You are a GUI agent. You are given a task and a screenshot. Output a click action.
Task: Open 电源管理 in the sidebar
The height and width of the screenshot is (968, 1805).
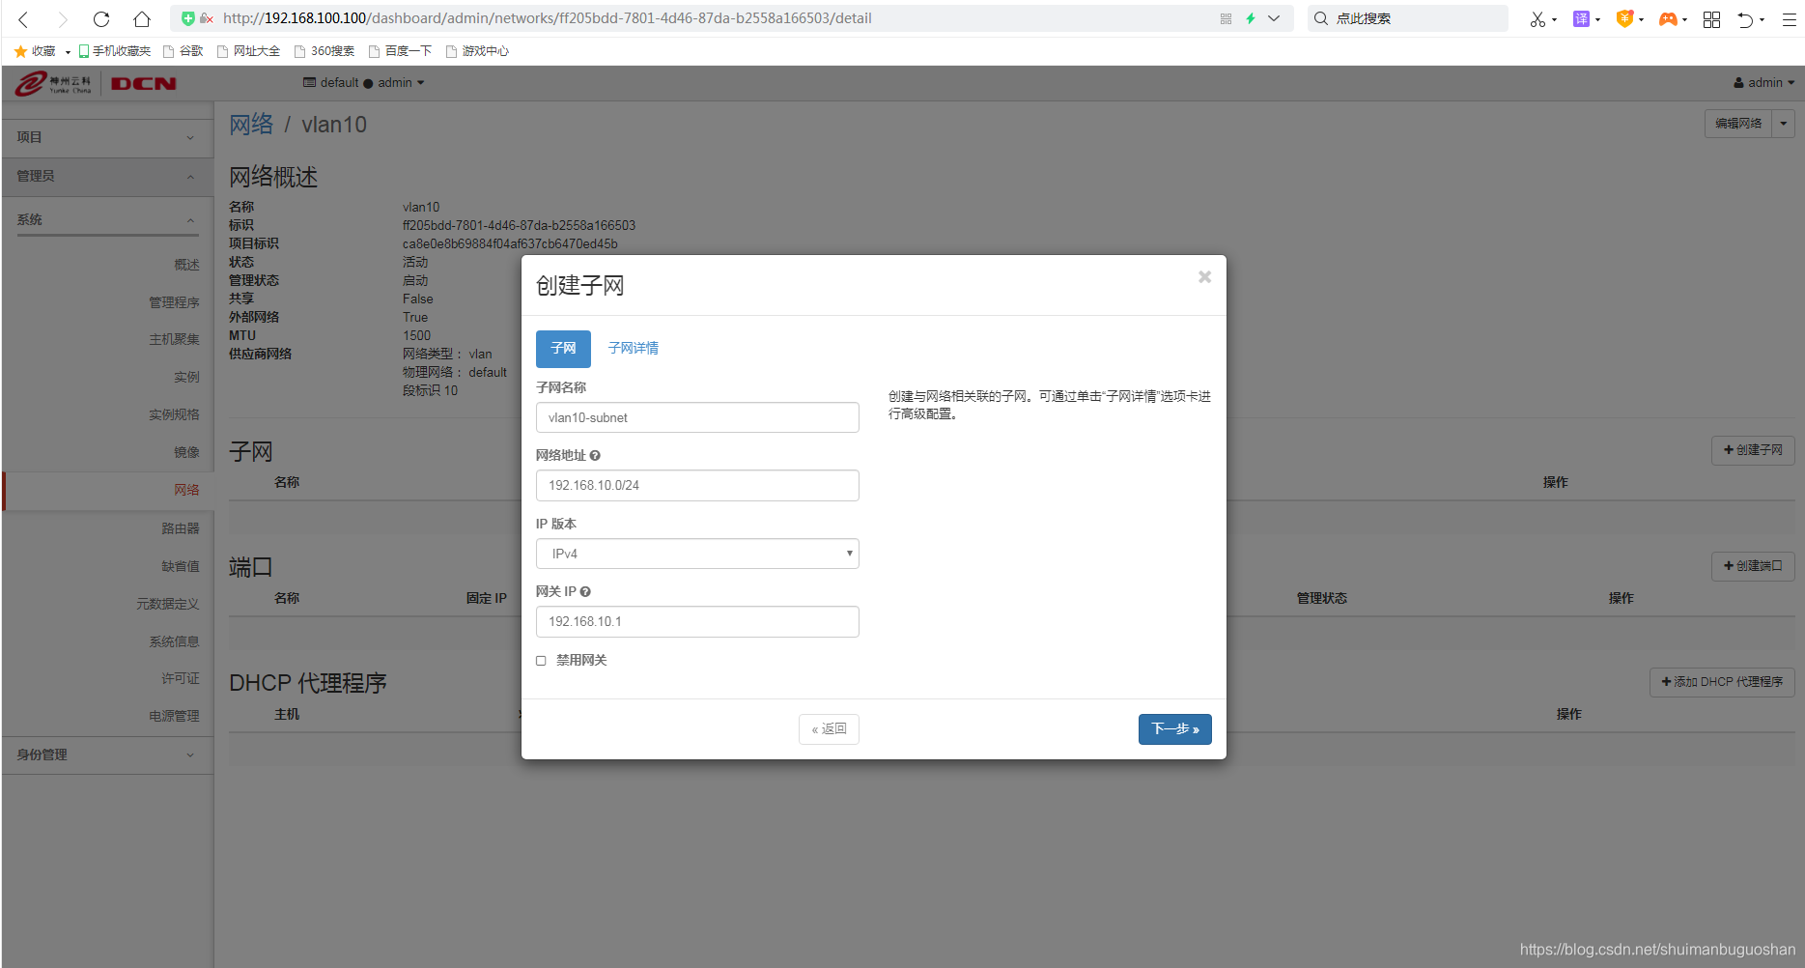tap(174, 716)
